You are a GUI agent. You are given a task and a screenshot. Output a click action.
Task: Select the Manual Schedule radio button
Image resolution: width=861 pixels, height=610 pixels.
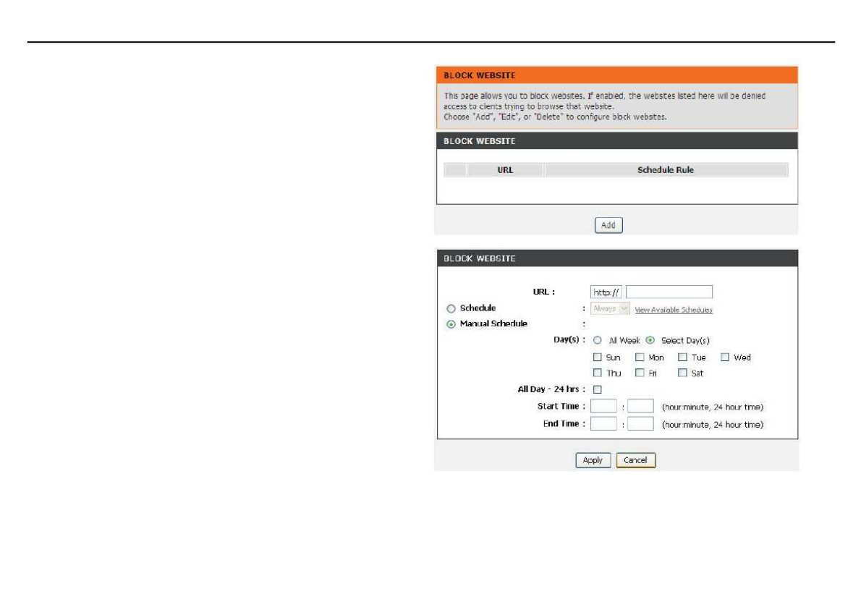[451, 324]
